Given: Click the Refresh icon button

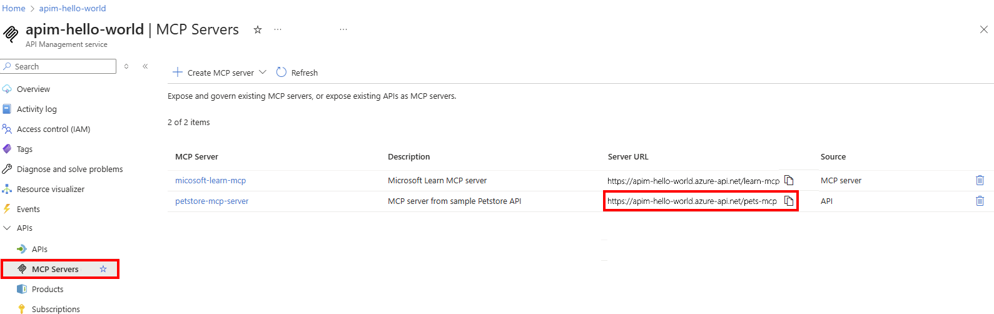Looking at the screenshot, I should (281, 73).
